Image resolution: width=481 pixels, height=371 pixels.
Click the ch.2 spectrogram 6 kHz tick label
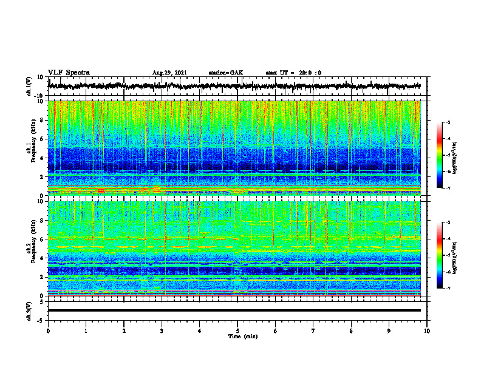tap(43, 239)
